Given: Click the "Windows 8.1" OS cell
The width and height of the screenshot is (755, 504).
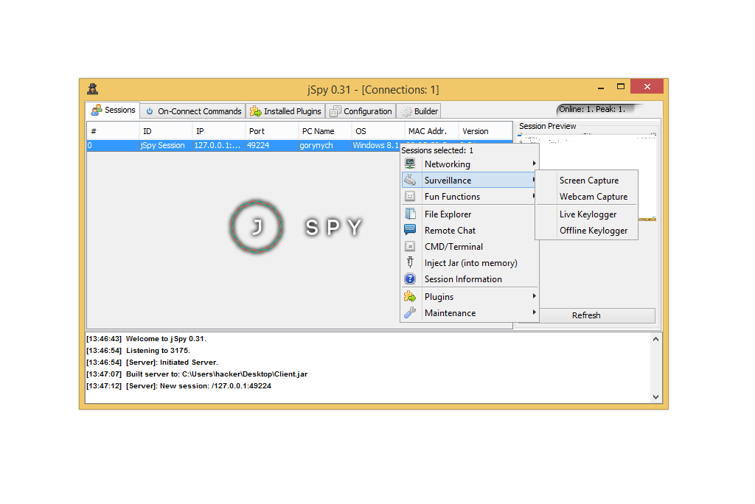Looking at the screenshot, I should click(x=377, y=145).
